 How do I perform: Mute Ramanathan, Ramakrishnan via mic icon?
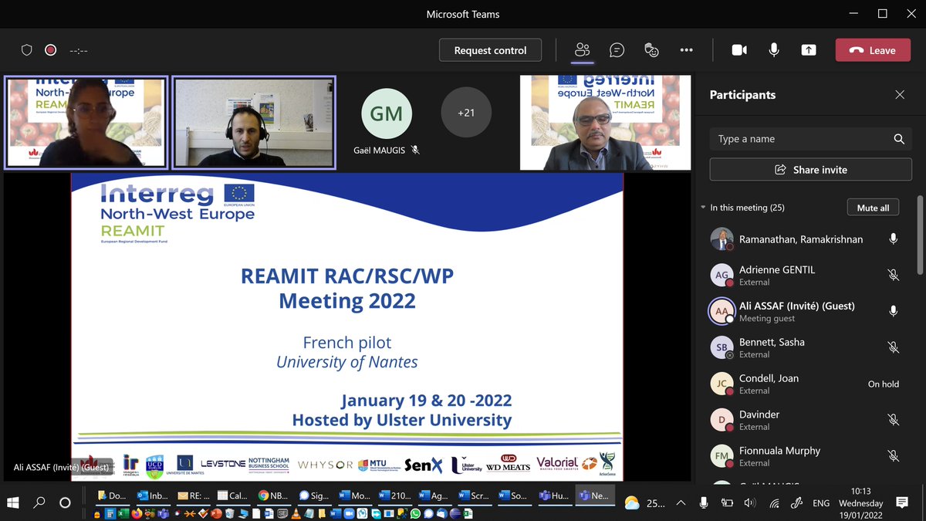[x=893, y=239]
